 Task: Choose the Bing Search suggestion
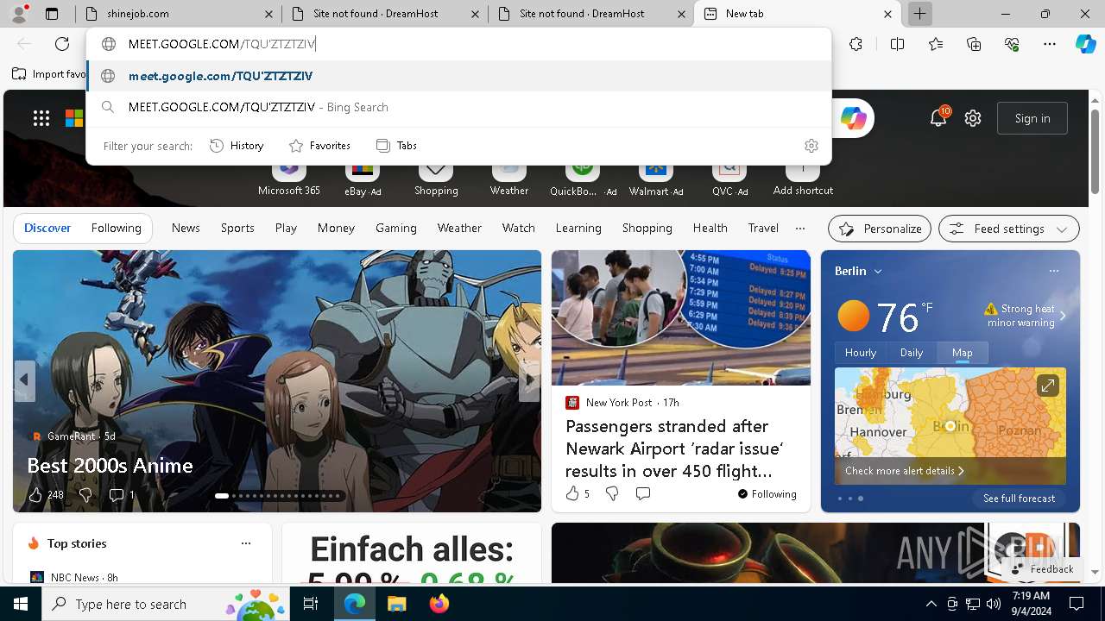point(458,107)
